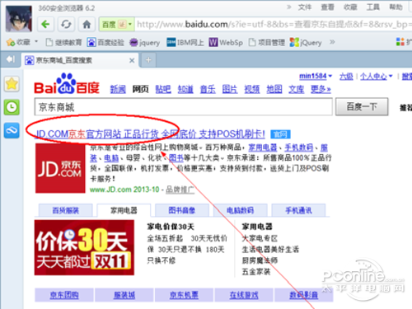Screen dimensions: 412x309
Task: Expand more bookmarks chevron in bookmarks bar
Action: (x=332, y=42)
